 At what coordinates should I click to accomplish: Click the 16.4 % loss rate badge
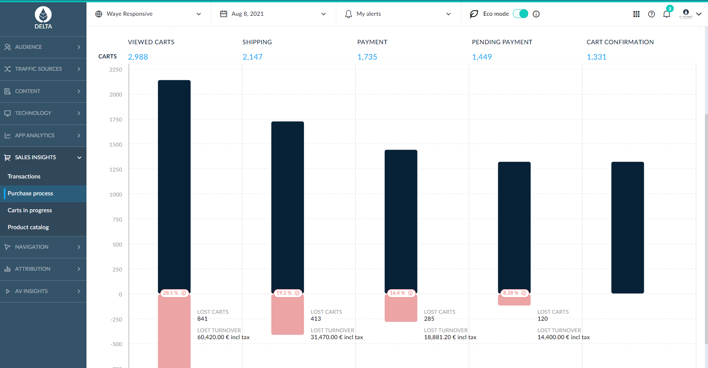[401, 293]
